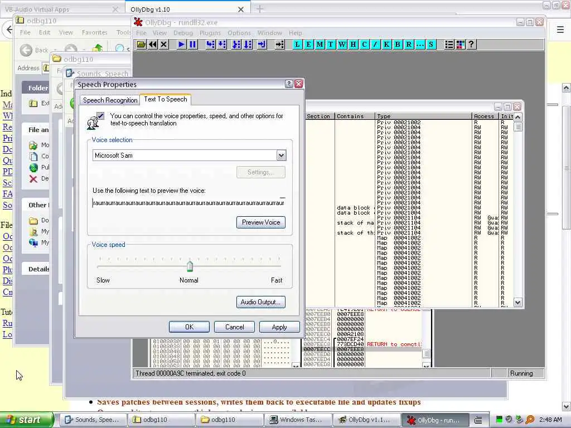This screenshot has height=428, width=571.
Task: Click into the voice preview text field
Action: [188, 203]
